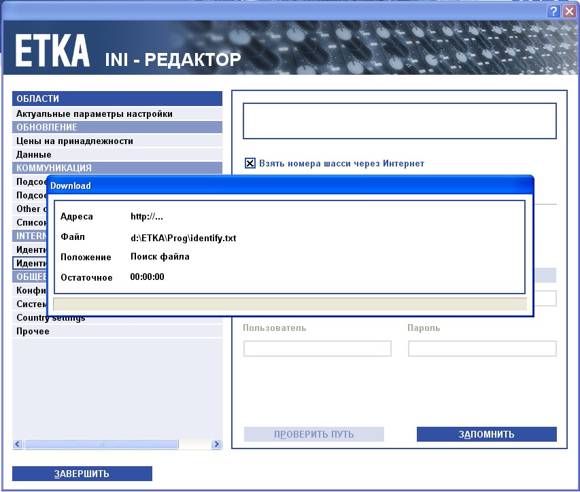Open 'Country settings' menu entry
The height and width of the screenshot is (492, 580).
tap(51, 318)
